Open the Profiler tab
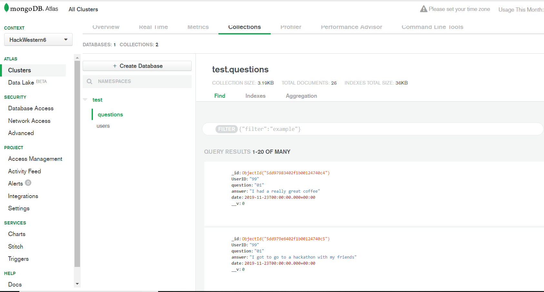The width and height of the screenshot is (544, 292). coord(291,27)
